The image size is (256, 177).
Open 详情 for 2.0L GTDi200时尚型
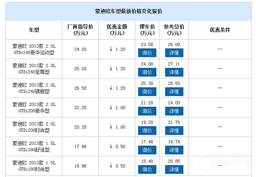tap(174, 131)
